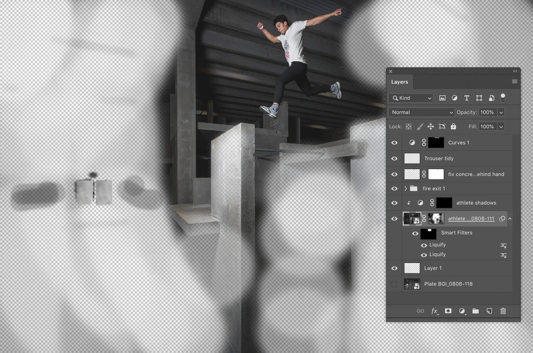
Task: Open the Normal blend mode dropdown
Action: [422, 112]
